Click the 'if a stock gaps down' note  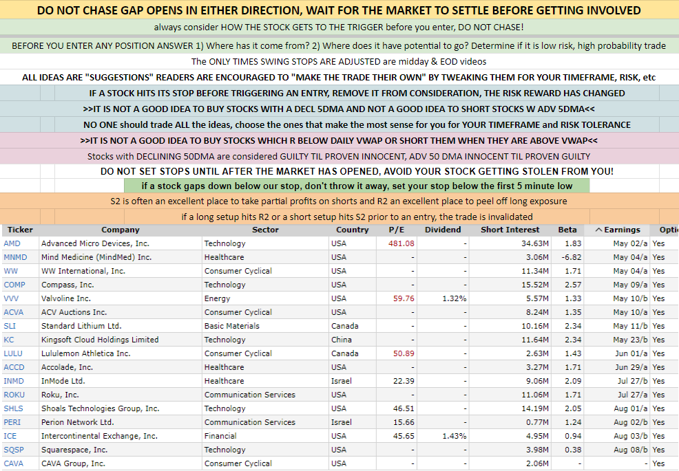click(x=357, y=186)
